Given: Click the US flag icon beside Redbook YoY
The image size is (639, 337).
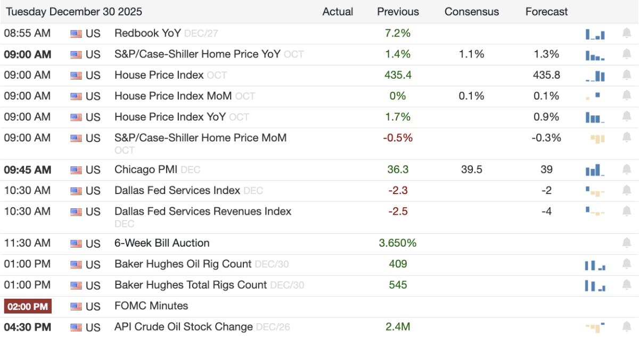Looking at the screenshot, I should [x=76, y=33].
